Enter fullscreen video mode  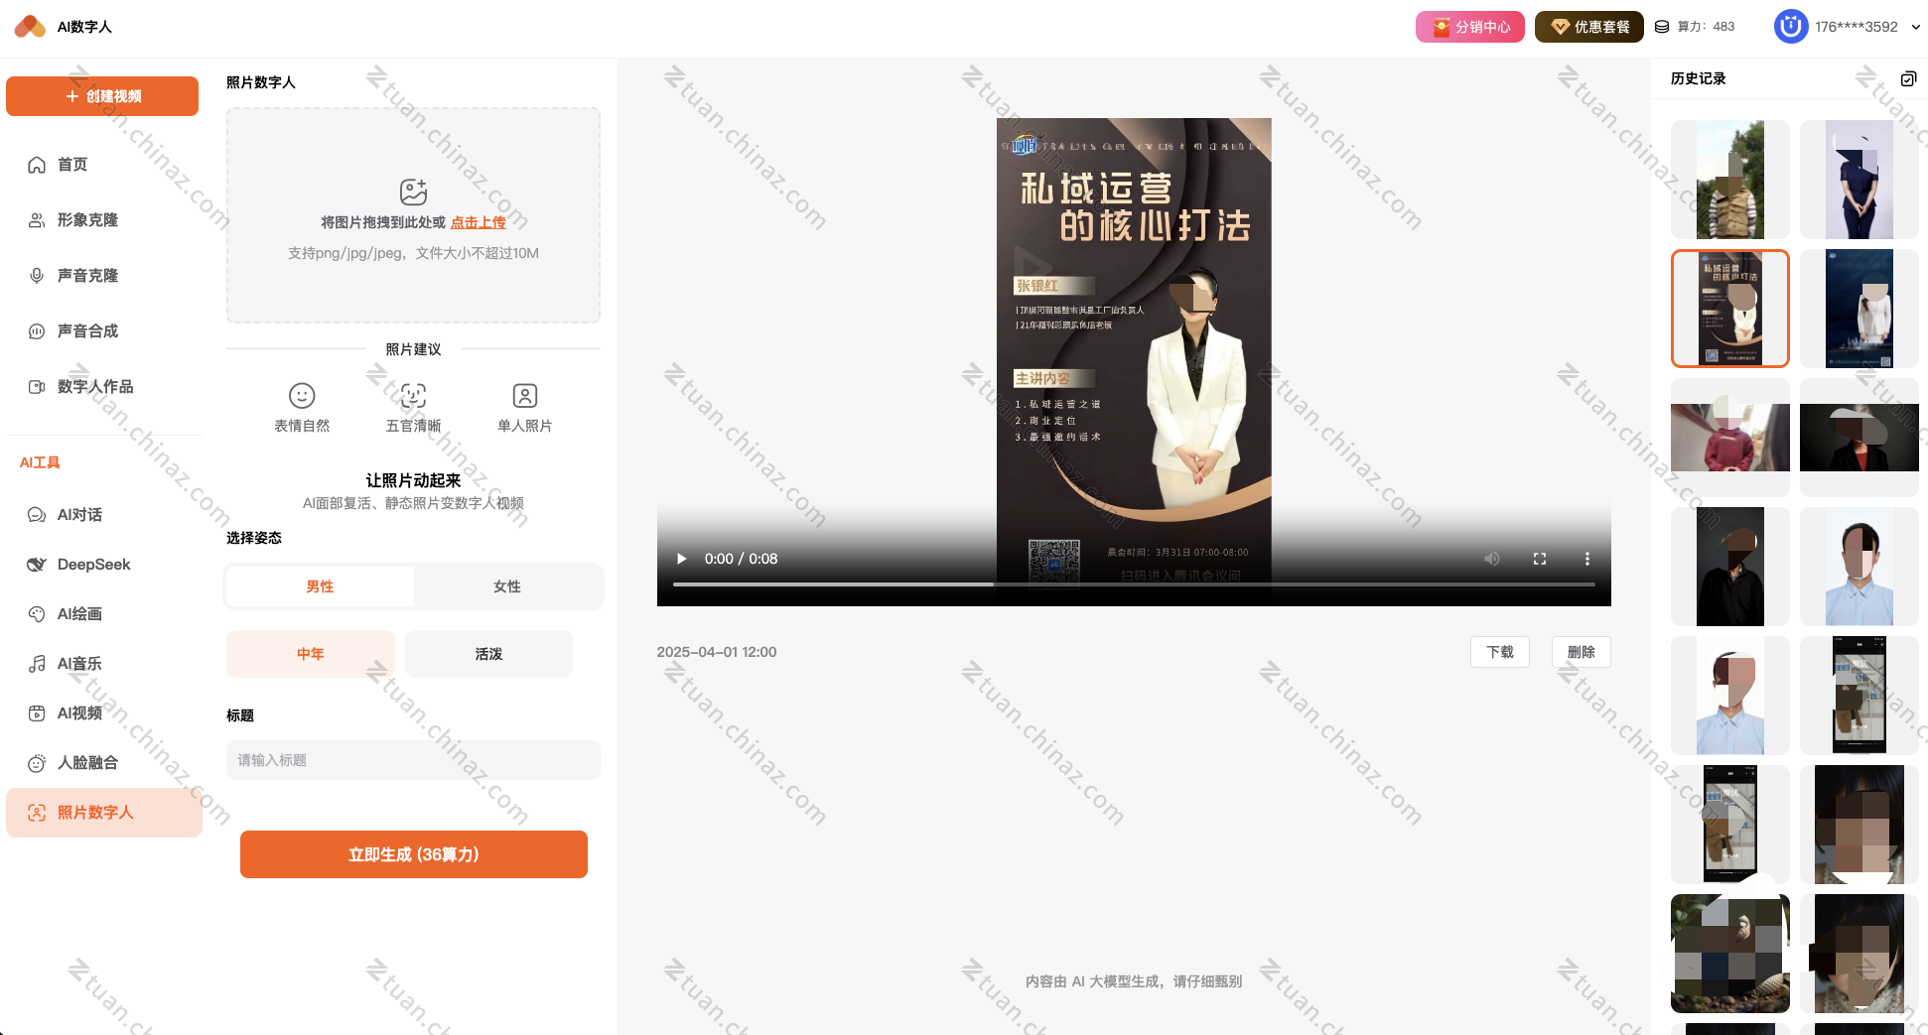point(1540,559)
